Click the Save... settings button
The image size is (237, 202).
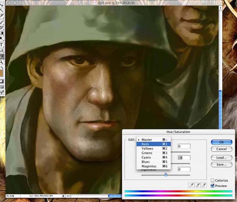tap(222, 164)
